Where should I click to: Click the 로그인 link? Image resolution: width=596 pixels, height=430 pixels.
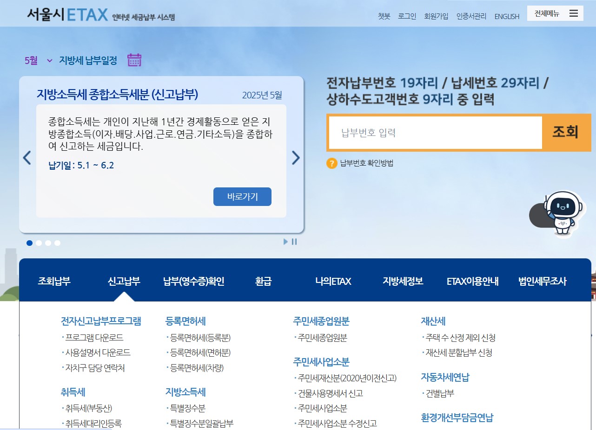[406, 16]
